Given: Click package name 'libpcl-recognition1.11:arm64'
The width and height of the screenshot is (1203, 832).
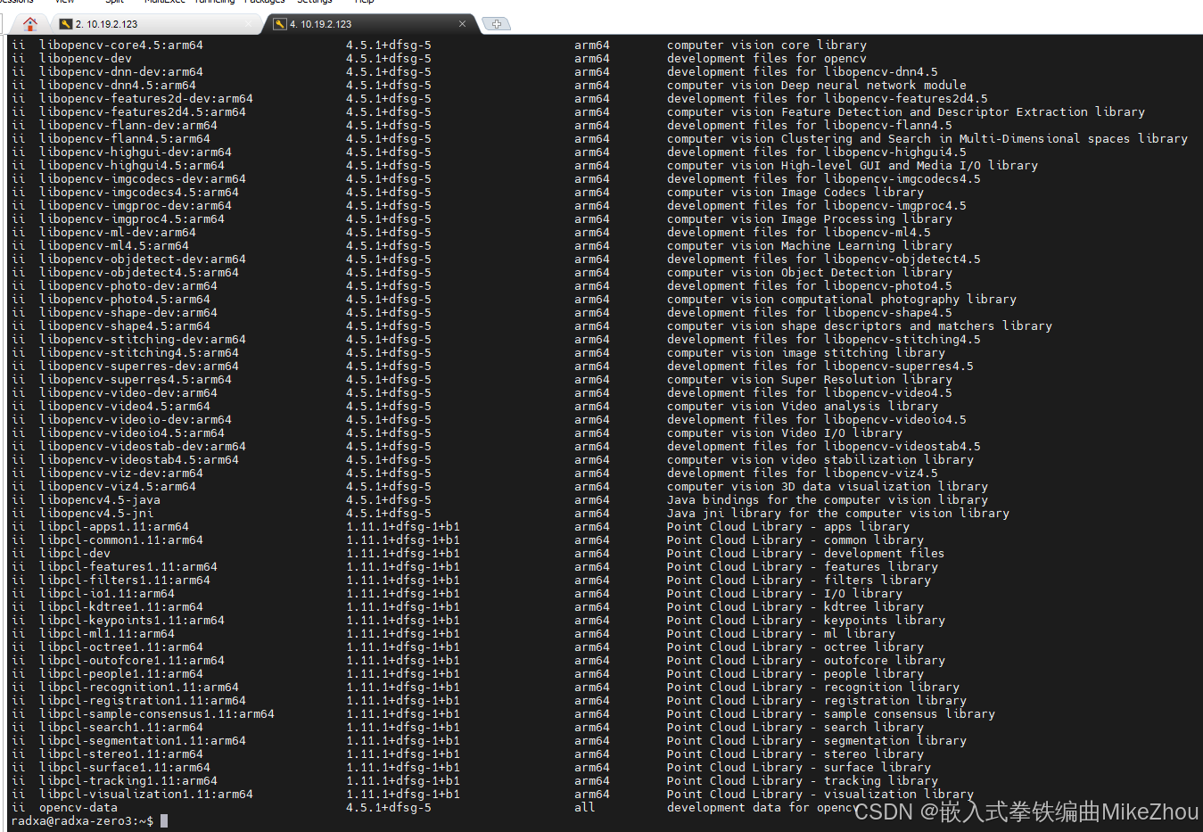Looking at the screenshot, I should point(139,687).
